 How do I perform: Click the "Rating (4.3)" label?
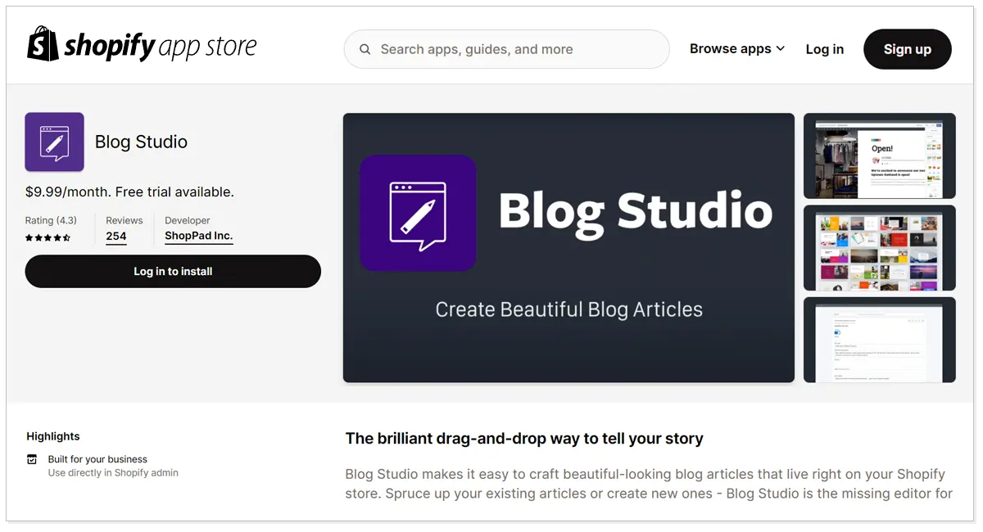click(x=51, y=220)
